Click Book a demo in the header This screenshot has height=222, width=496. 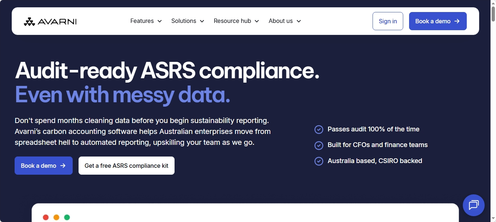tap(438, 21)
